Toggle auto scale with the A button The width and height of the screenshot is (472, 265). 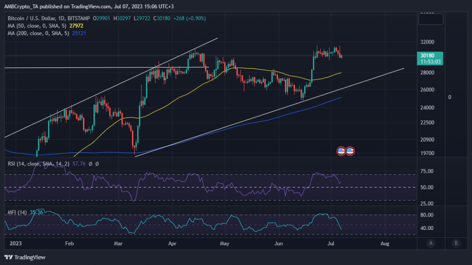[x=431, y=243]
